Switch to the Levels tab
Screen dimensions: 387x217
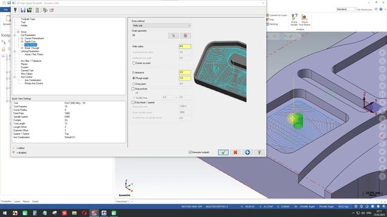(17, 201)
